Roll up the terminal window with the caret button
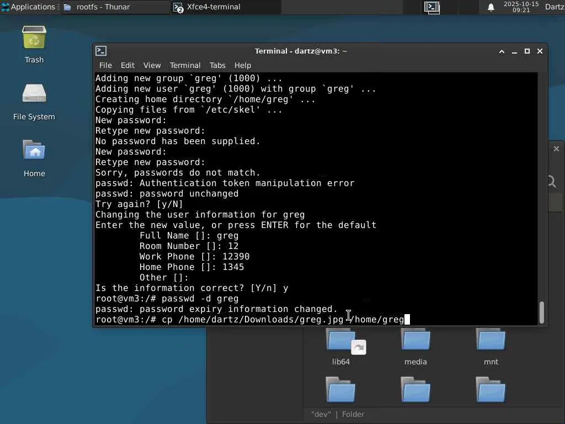 tap(502, 51)
